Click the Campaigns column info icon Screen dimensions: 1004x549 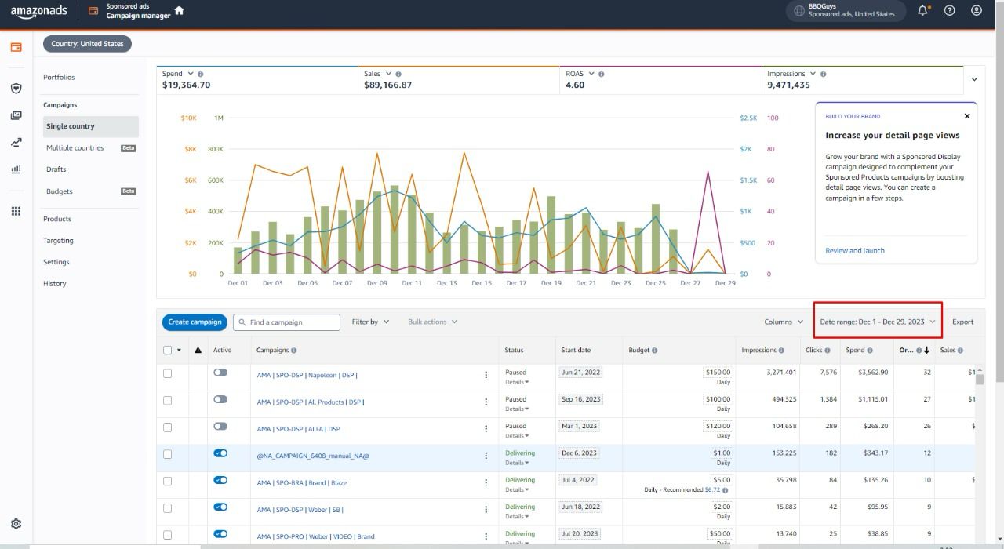pos(294,351)
